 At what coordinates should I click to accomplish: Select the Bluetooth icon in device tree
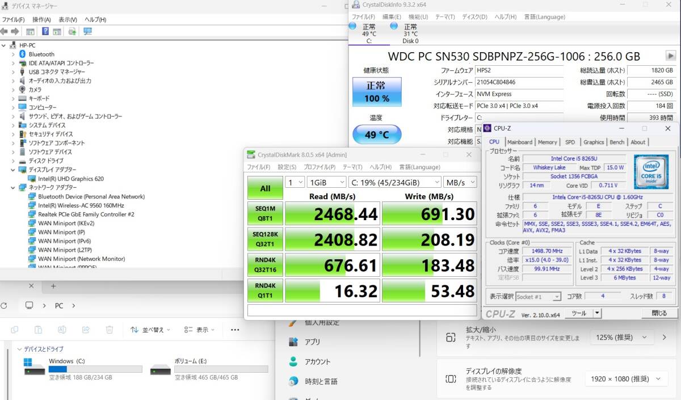tap(23, 54)
